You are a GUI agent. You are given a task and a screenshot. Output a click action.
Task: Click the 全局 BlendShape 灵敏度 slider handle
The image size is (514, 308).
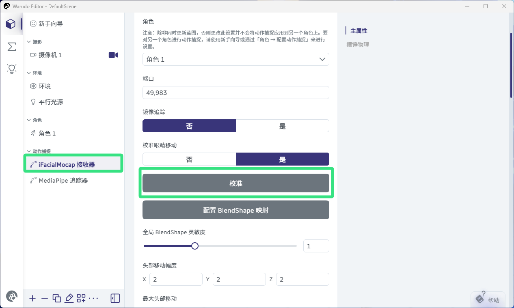(x=195, y=246)
